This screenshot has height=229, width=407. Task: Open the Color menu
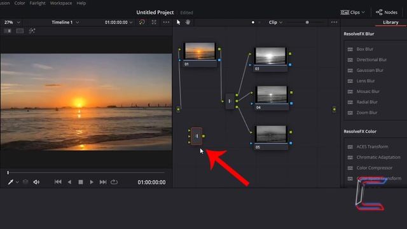20,3
